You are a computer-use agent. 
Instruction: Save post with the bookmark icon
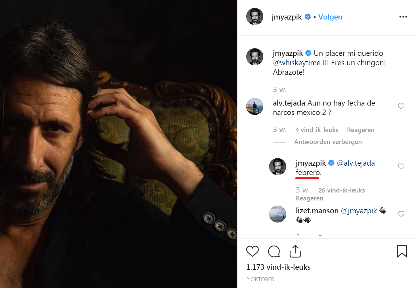point(402,251)
